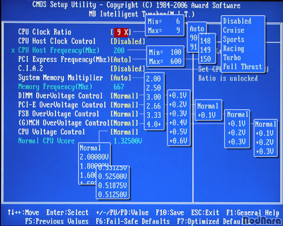The width and height of the screenshot is (283, 226).
Task: Select FSB OverVoltage Control Normal value
Action: 125,114
